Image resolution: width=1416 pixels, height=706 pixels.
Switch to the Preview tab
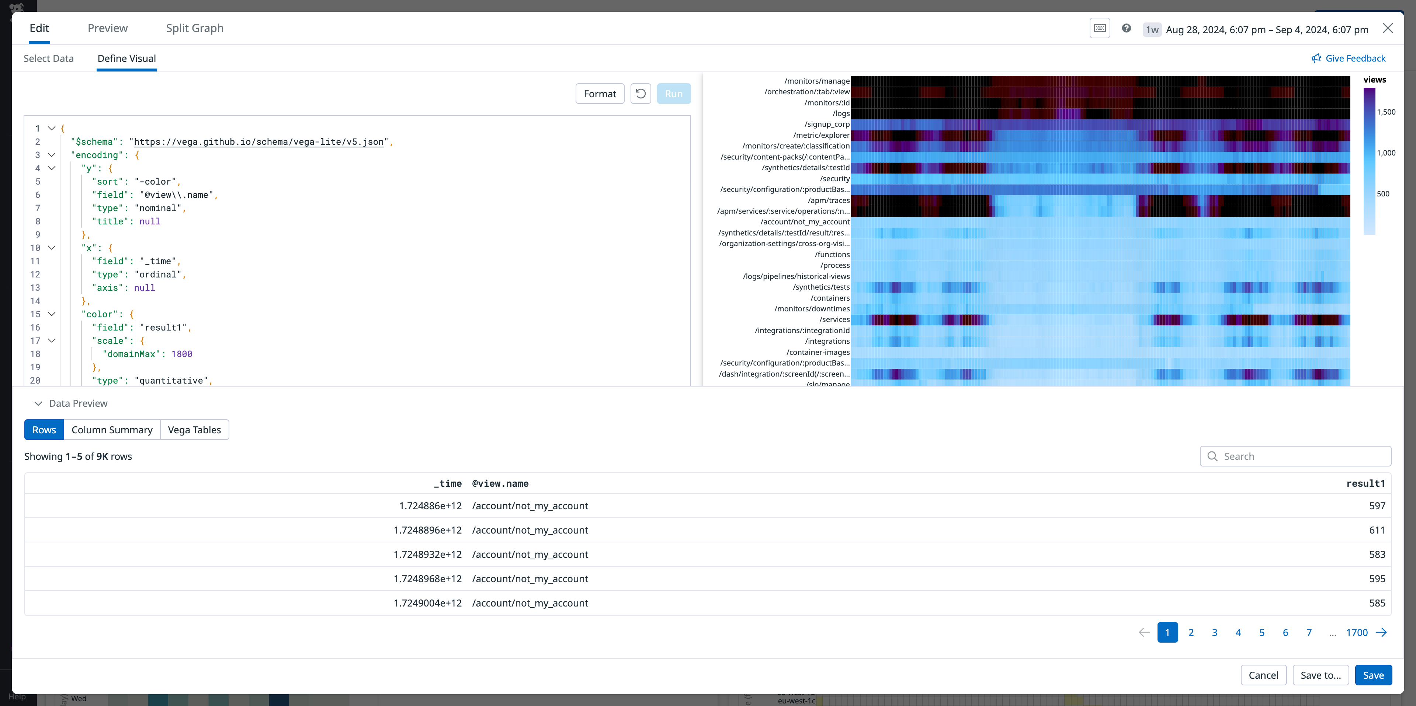107,28
